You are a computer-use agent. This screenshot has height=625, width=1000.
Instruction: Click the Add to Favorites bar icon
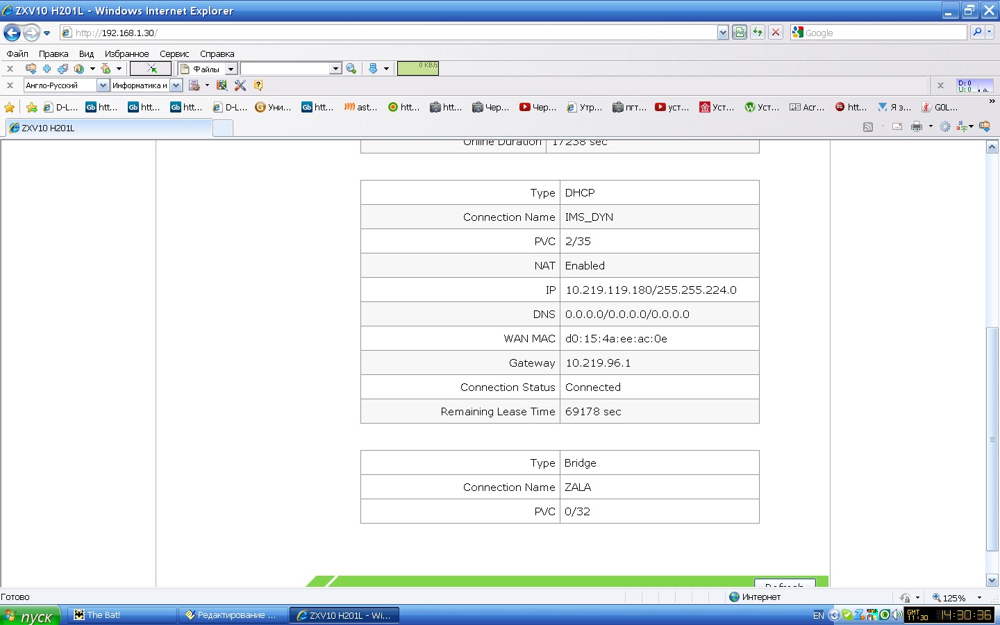[31, 107]
